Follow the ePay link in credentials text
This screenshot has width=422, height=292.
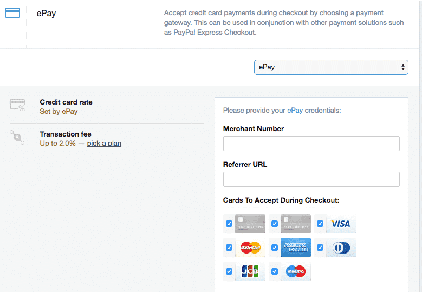(x=295, y=111)
